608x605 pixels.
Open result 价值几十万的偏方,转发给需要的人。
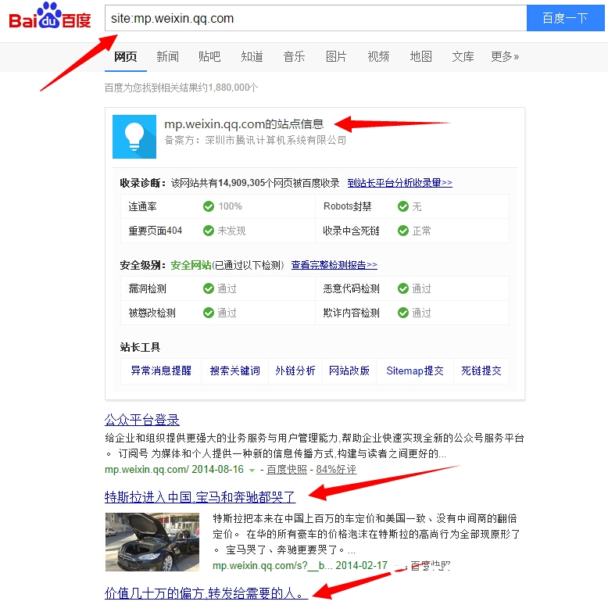pyautogui.click(x=206, y=593)
